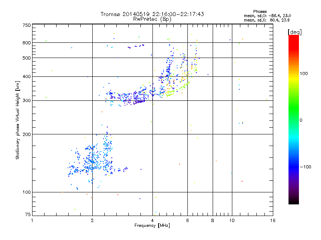The image size is (321, 240).
Task: Click the 'Frequency [MHz]' x-axis label
Action: click(x=152, y=226)
